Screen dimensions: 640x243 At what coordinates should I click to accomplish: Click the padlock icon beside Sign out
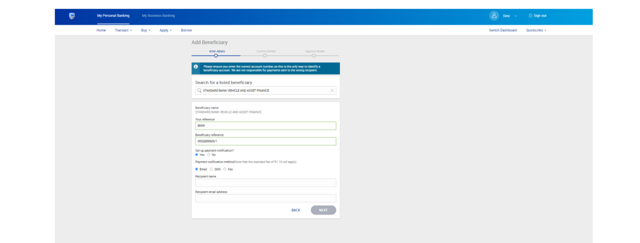pyautogui.click(x=530, y=15)
